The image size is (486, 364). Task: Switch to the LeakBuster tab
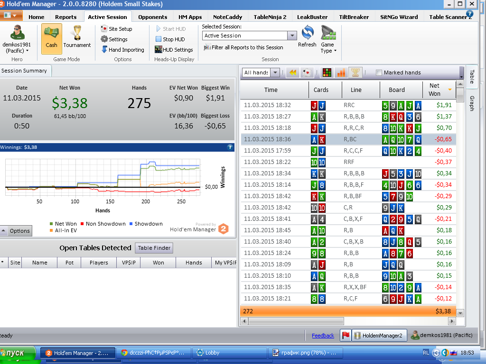point(312,17)
